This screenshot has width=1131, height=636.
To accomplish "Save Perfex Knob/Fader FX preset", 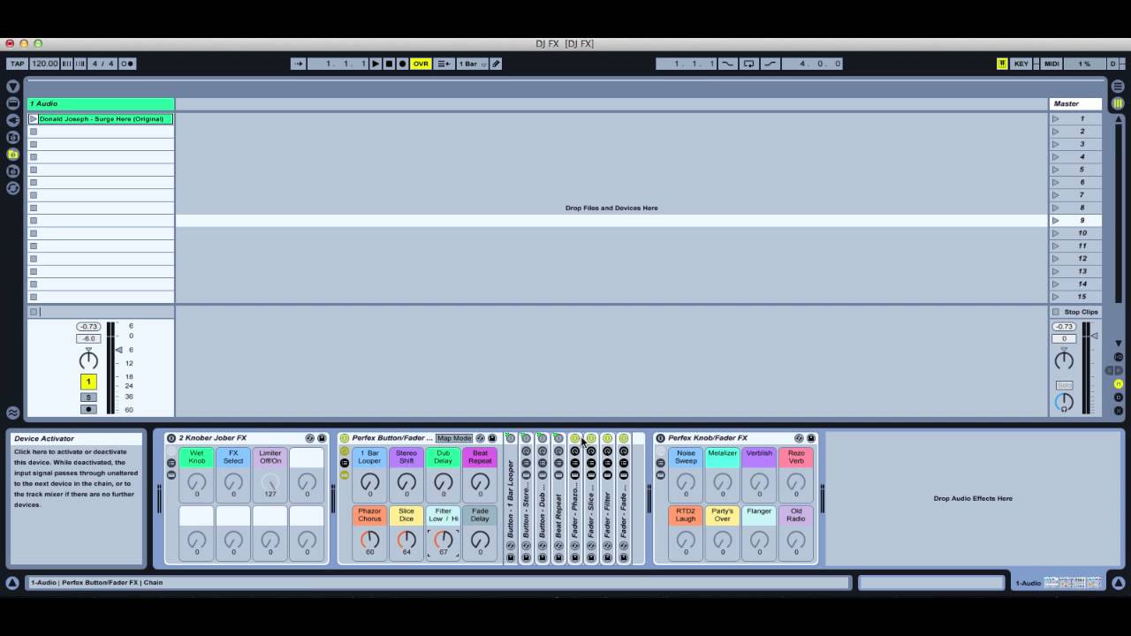I will (810, 438).
